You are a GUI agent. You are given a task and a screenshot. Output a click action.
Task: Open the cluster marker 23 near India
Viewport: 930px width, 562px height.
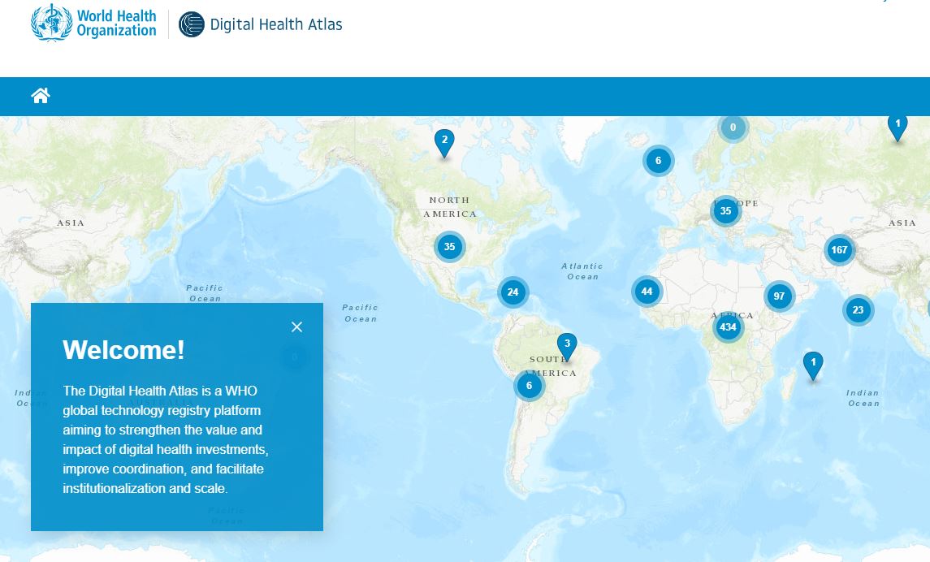(859, 310)
